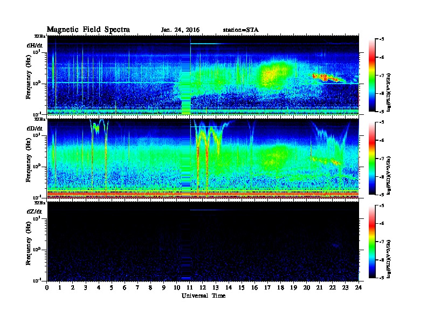Click the 'Magnetic Field Spectra' title
Image resolution: width=427 pixels, height=330 pixels.
coord(88,30)
